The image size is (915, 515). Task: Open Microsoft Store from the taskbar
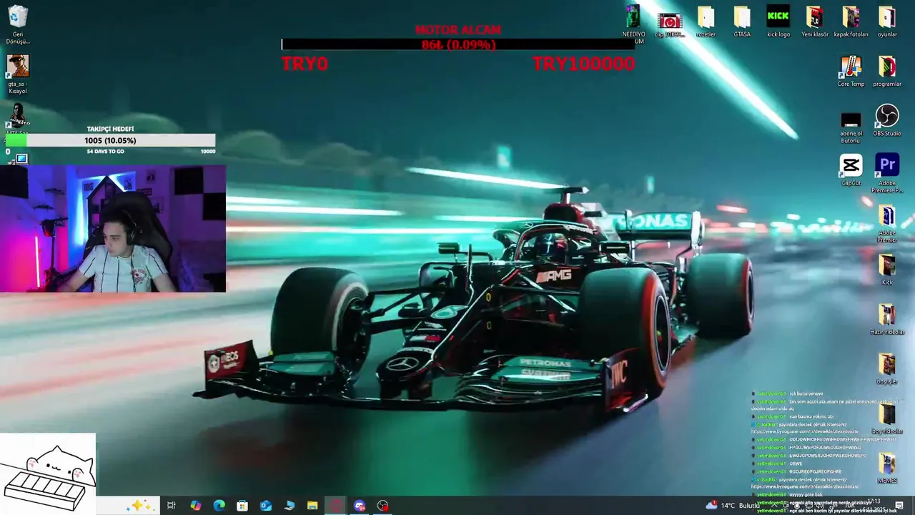coord(242,506)
